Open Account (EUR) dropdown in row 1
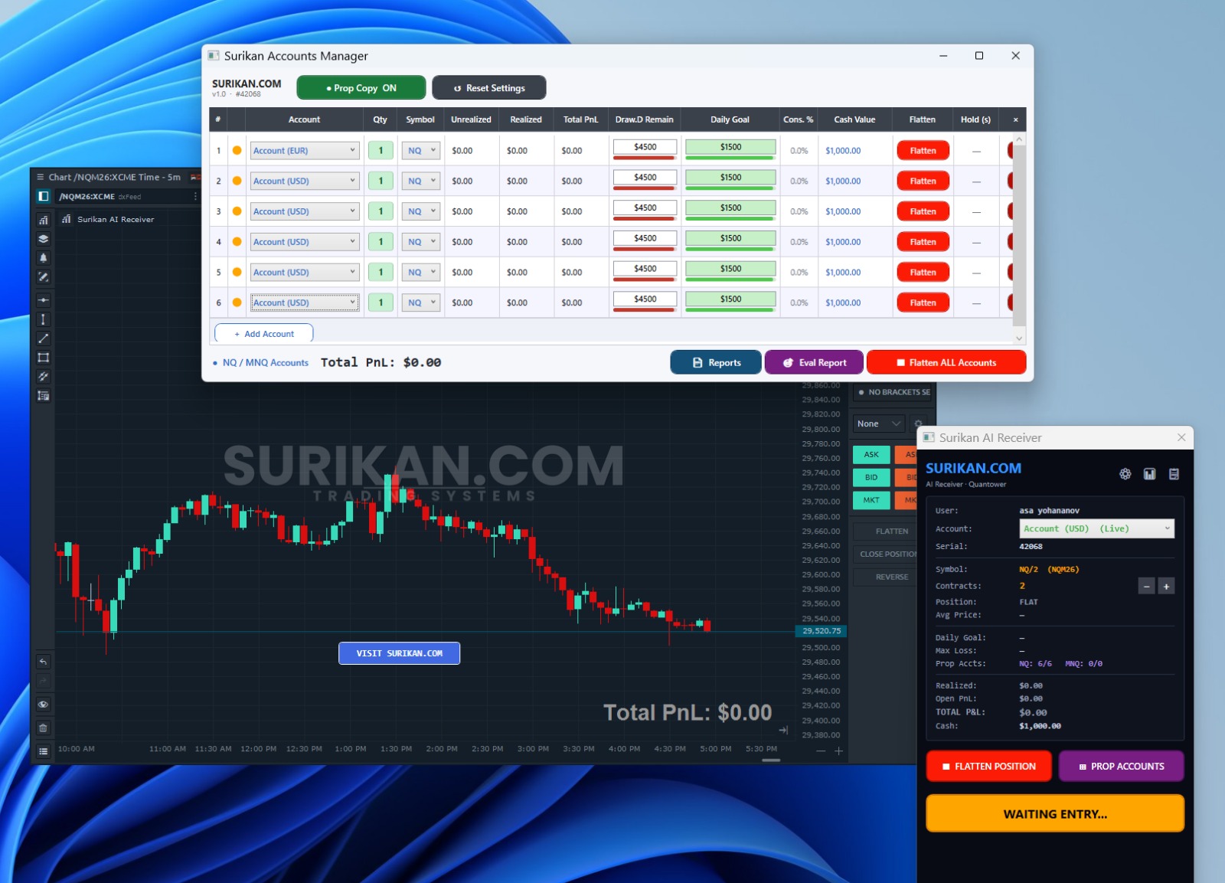Viewport: 1225px width, 883px height. [x=305, y=151]
